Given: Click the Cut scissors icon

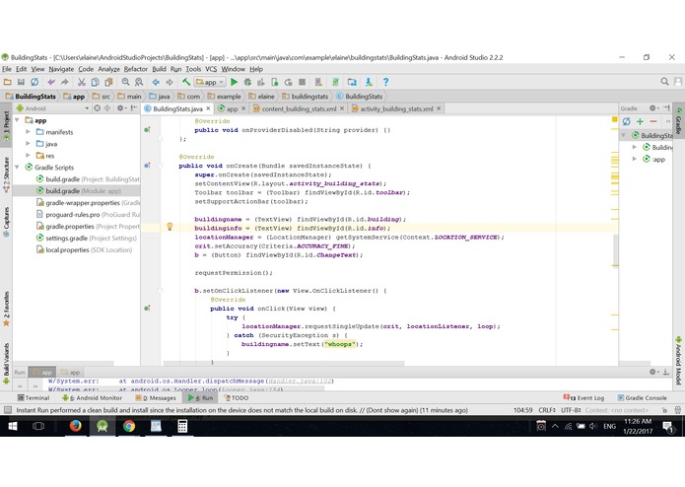Looking at the screenshot, I should click(x=81, y=82).
